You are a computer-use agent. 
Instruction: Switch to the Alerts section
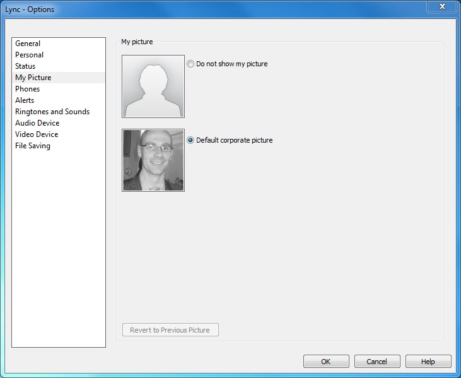point(59,100)
